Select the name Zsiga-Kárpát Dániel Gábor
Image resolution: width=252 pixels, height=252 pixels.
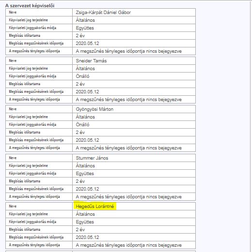(x=103, y=13)
